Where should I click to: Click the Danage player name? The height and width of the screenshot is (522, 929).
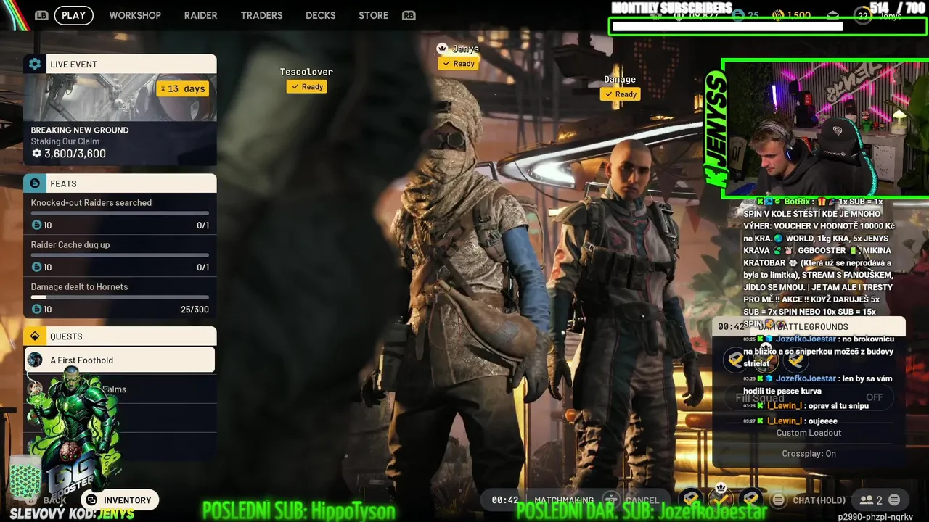pyautogui.click(x=620, y=80)
